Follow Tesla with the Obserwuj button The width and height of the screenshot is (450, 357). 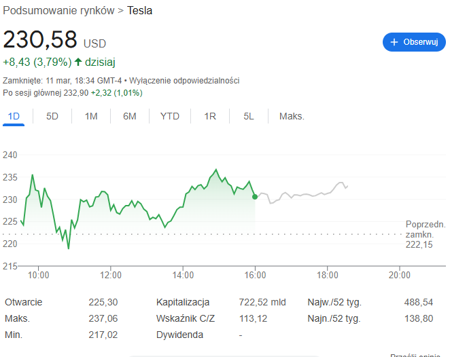click(x=413, y=42)
